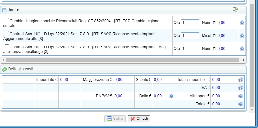Click the right arrow of Tariffe horizontal scrollbar

(x=244, y=60)
